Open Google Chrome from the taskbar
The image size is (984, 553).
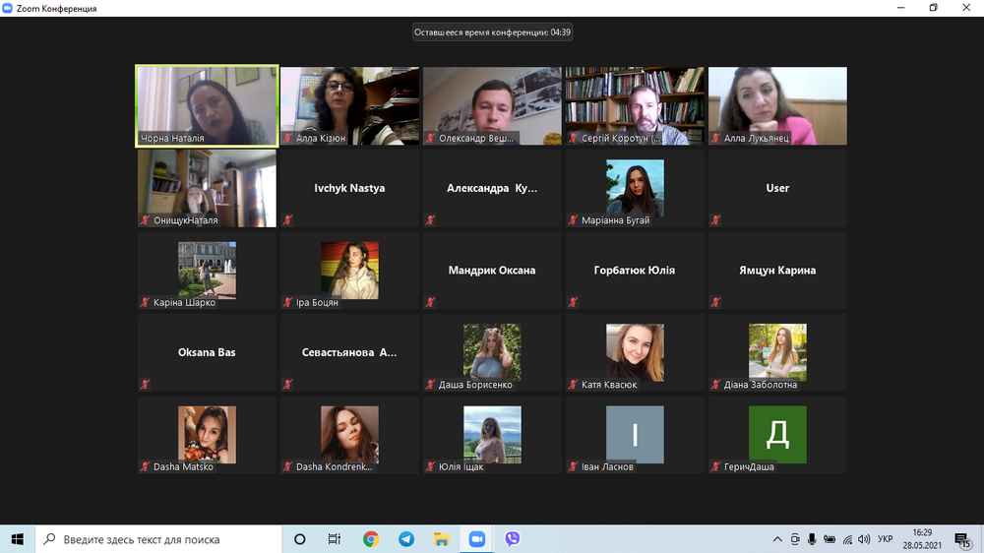click(x=371, y=539)
